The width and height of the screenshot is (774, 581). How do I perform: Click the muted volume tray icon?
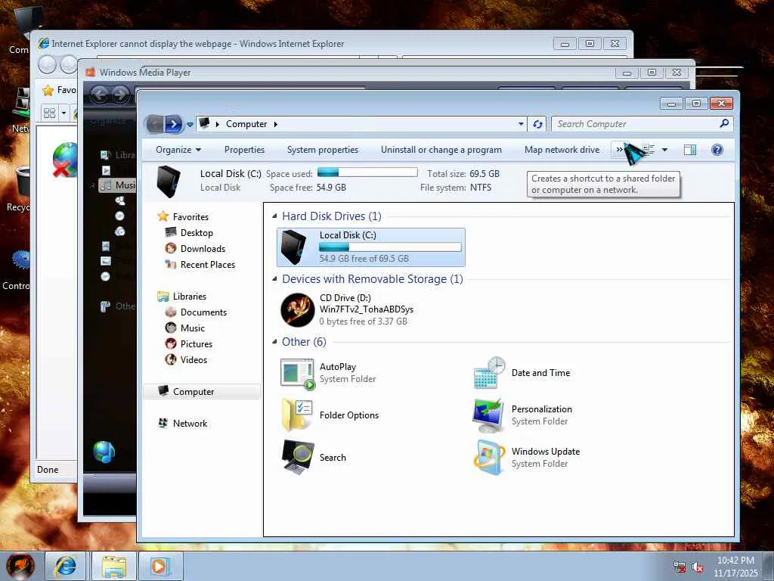tap(698, 567)
